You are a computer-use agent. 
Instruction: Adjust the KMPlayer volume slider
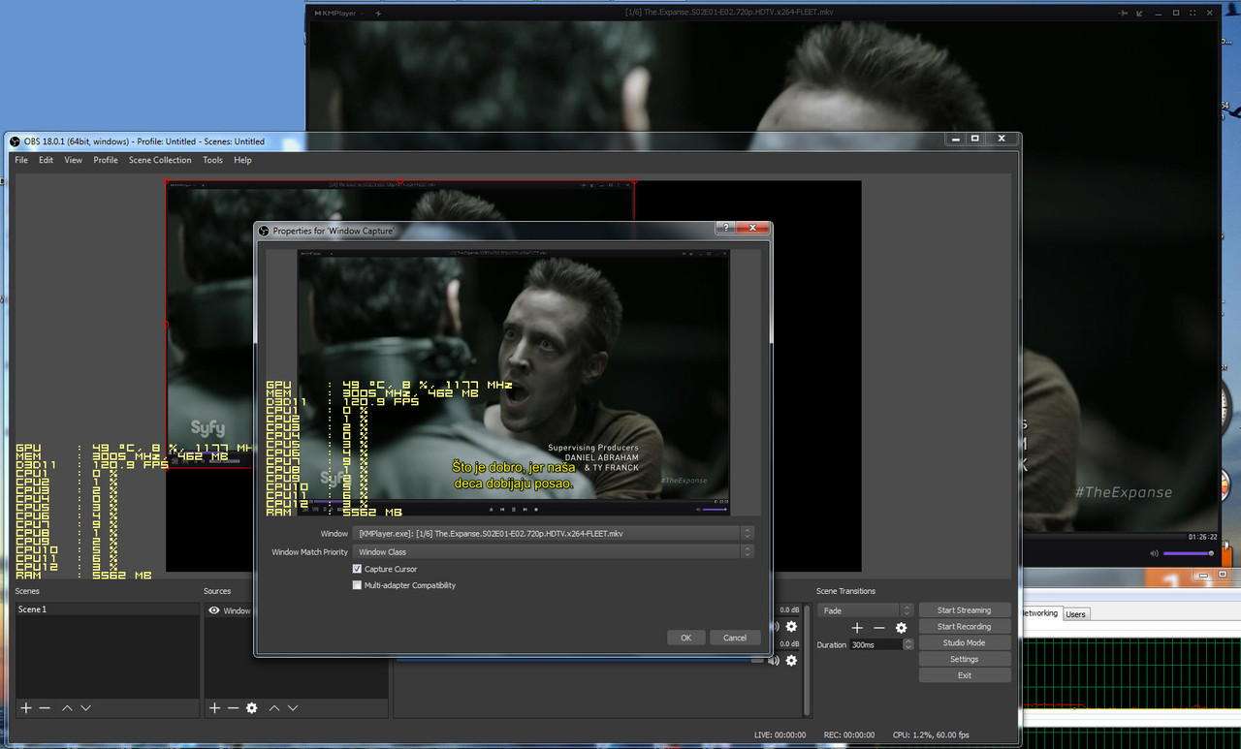pyautogui.click(x=1189, y=553)
